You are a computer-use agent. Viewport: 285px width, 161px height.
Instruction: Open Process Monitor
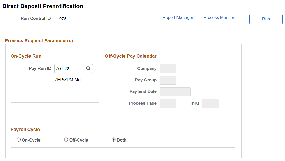pos(219,17)
